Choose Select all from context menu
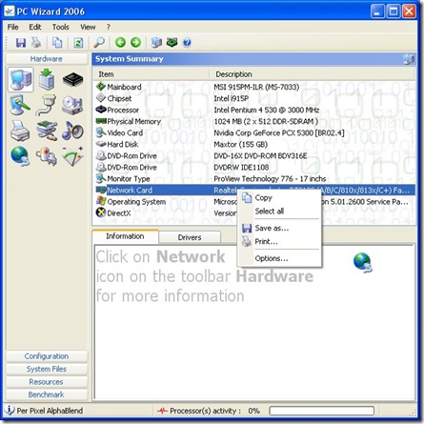 point(279,212)
